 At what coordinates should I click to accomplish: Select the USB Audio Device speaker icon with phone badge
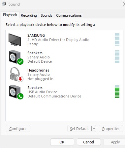[x=16, y=92]
